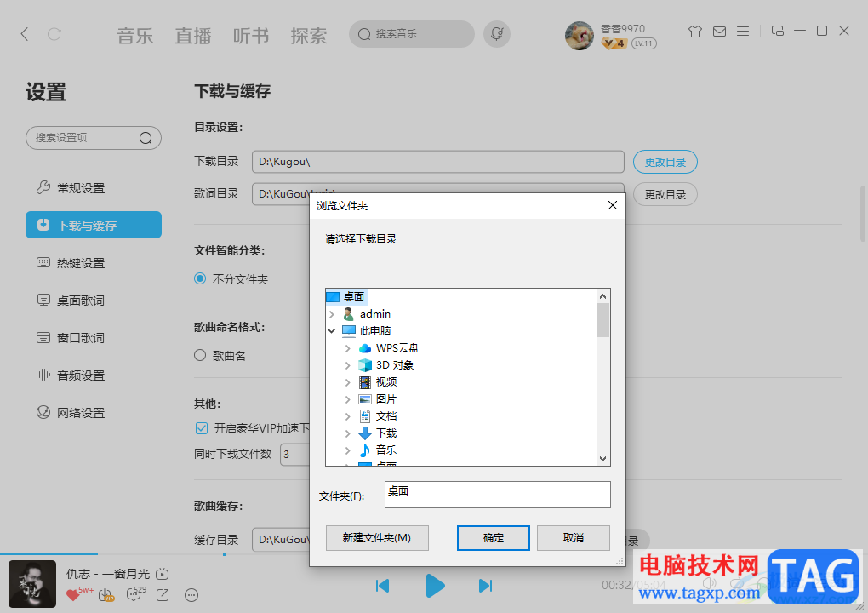Viewport: 868px width, 613px height.
Task: Open the skin shirt icon
Action: click(694, 32)
